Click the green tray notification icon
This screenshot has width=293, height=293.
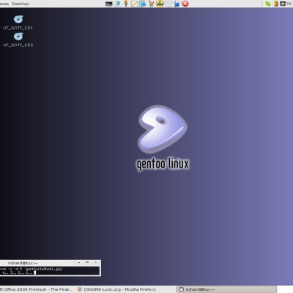pos(268,4)
